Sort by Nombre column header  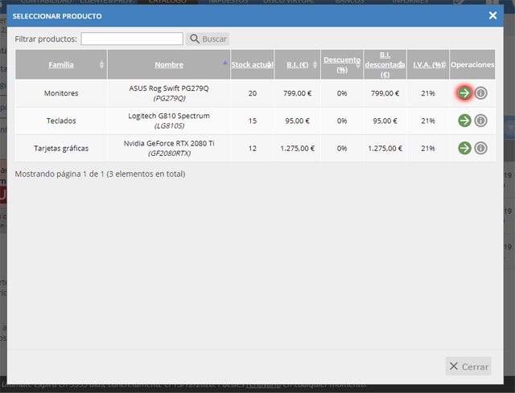pos(169,64)
